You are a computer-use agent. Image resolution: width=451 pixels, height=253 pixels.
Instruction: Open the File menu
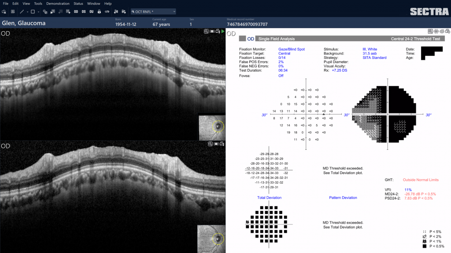[5, 4]
